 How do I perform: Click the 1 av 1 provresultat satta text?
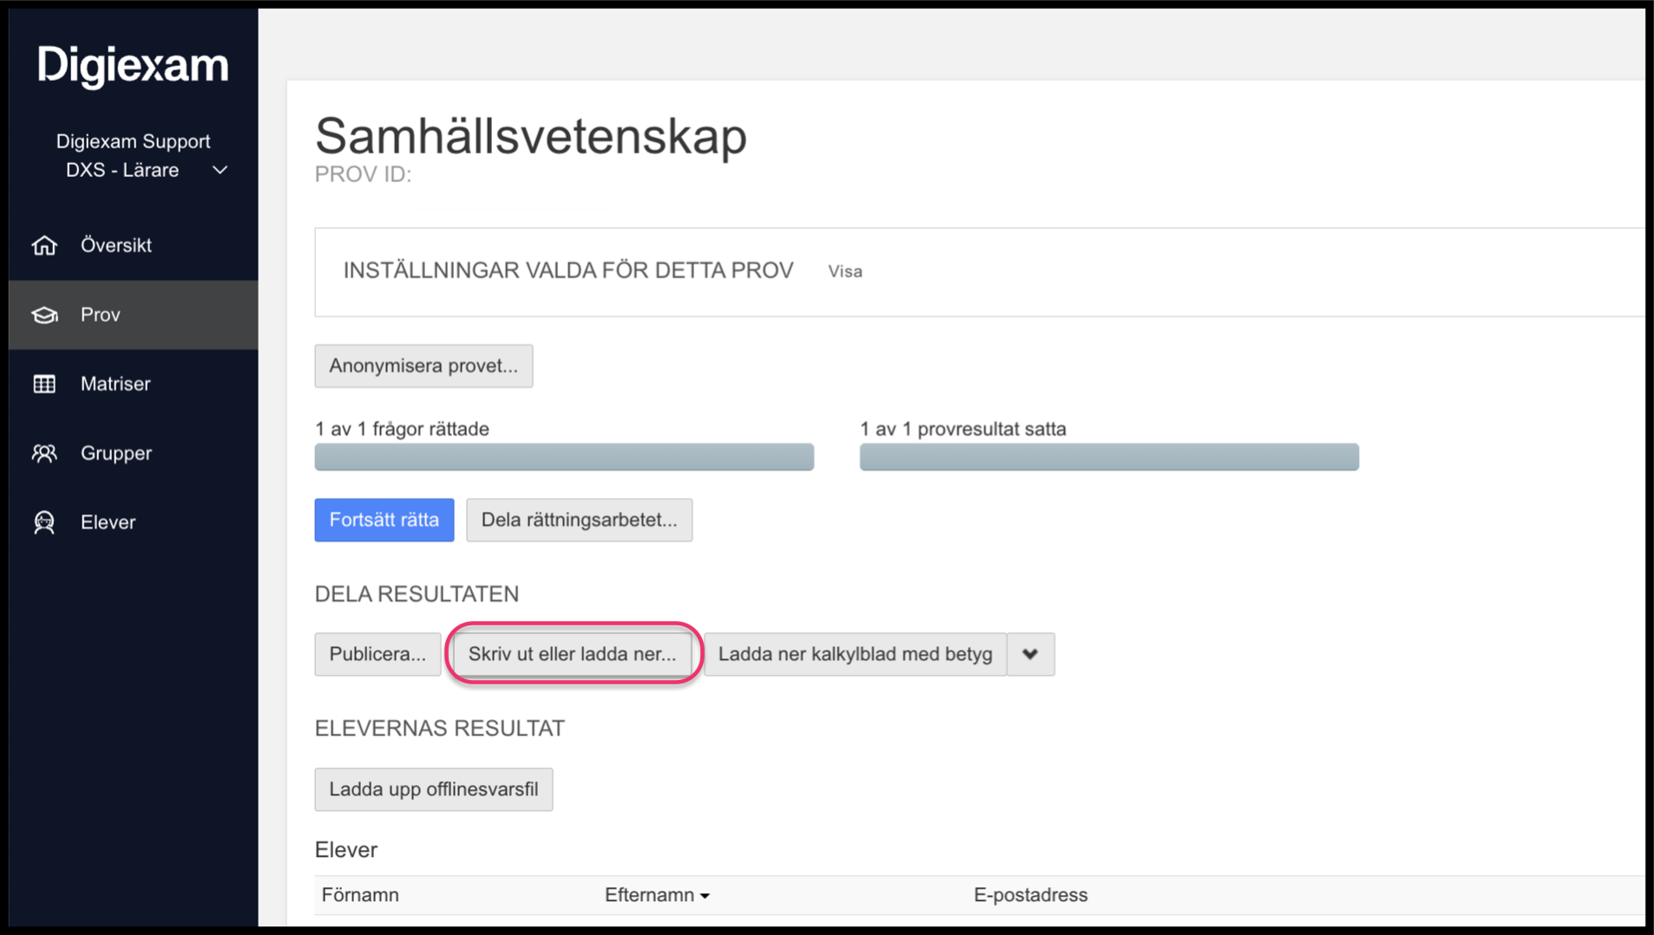tap(963, 429)
